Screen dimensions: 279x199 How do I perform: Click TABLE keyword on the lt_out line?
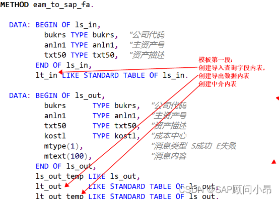point(160,187)
